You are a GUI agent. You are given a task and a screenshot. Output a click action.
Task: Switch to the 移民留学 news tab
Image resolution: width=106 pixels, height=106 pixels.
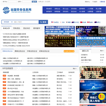point(37,28)
